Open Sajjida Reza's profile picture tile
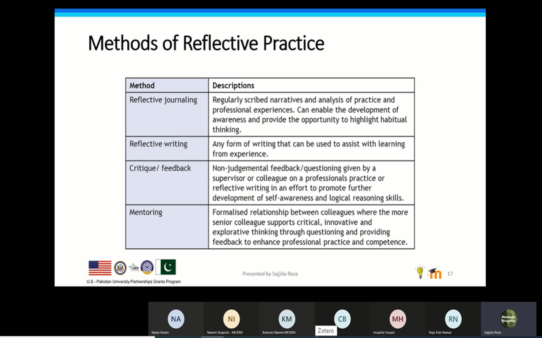The image size is (542, 338). point(509,319)
